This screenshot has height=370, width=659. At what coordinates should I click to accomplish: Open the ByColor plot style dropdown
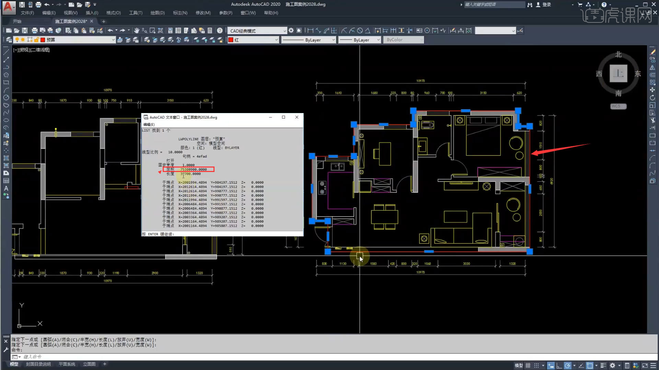coord(404,40)
